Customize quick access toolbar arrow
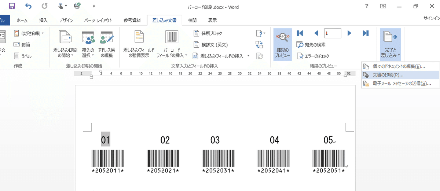 pos(94,6)
